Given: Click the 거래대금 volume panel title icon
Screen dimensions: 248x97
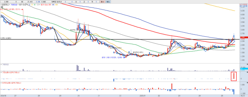Looking at the screenshot, I should coord(1,65).
